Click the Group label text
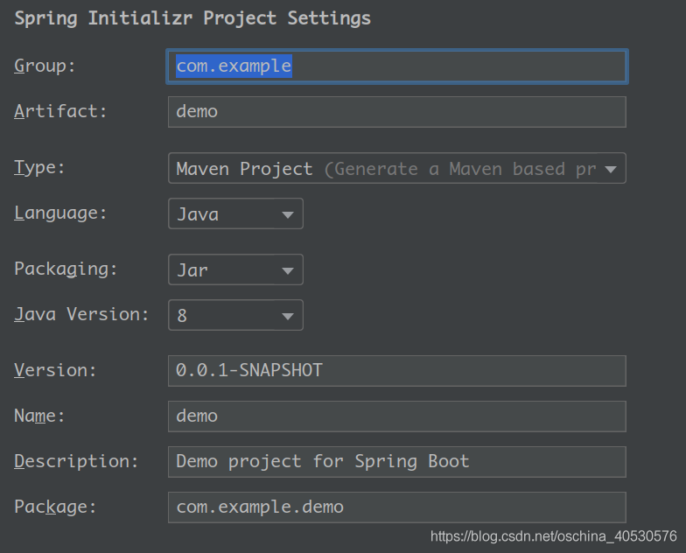 coord(45,66)
